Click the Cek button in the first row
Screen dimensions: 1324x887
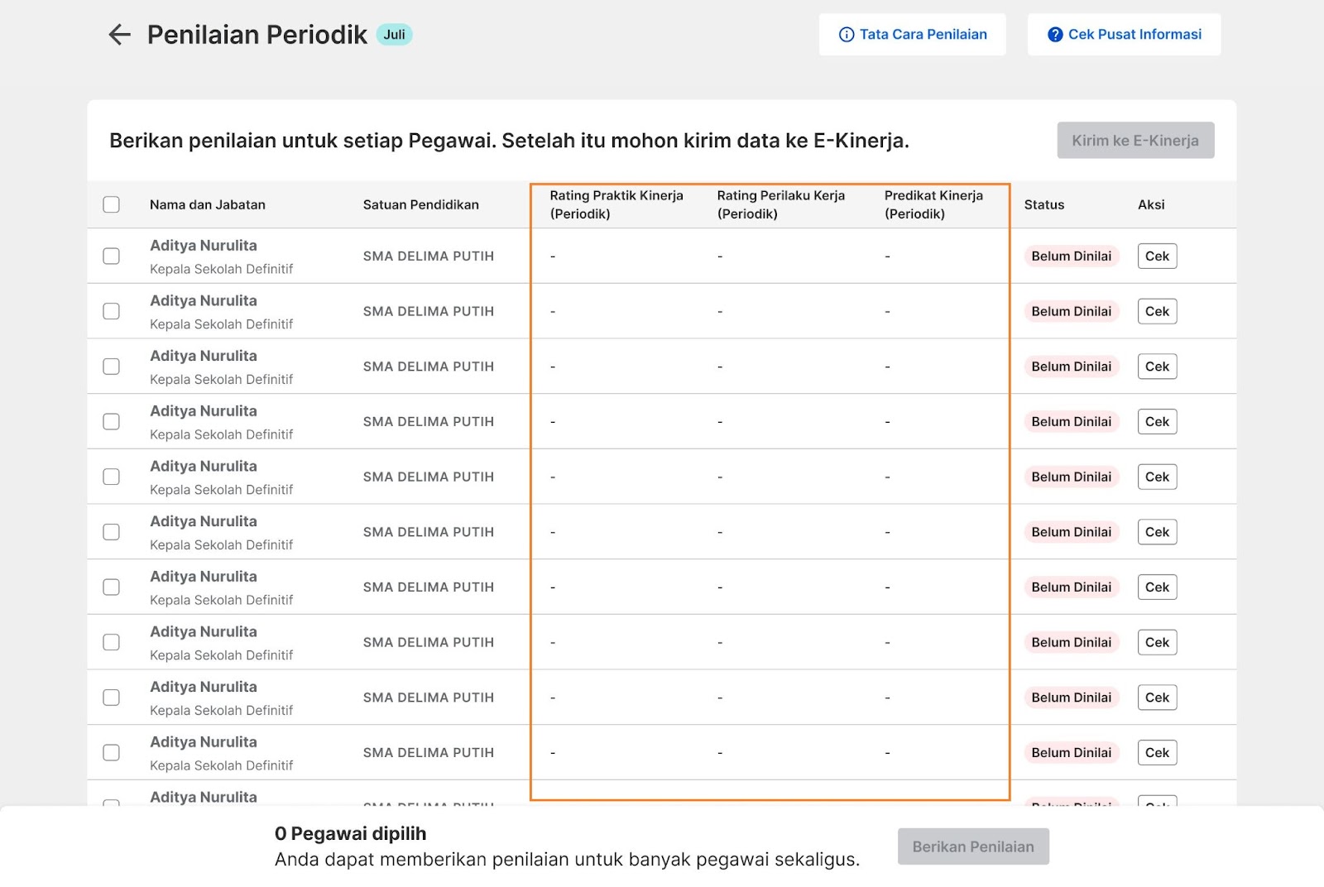[1157, 257]
